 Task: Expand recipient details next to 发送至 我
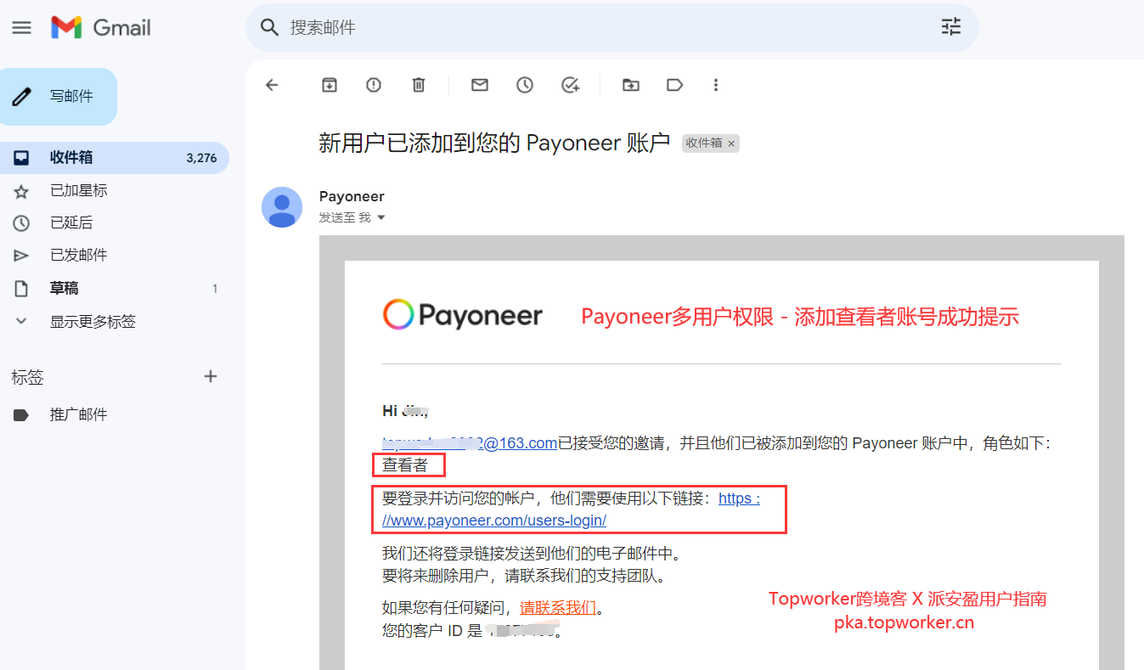[x=380, y=218]
